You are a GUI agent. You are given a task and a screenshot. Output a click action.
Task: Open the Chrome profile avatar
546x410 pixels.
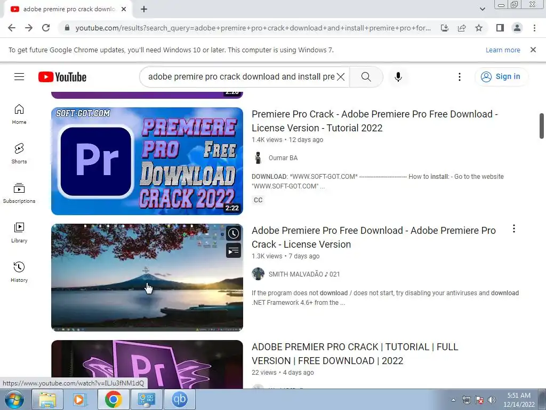coord(517,28)
